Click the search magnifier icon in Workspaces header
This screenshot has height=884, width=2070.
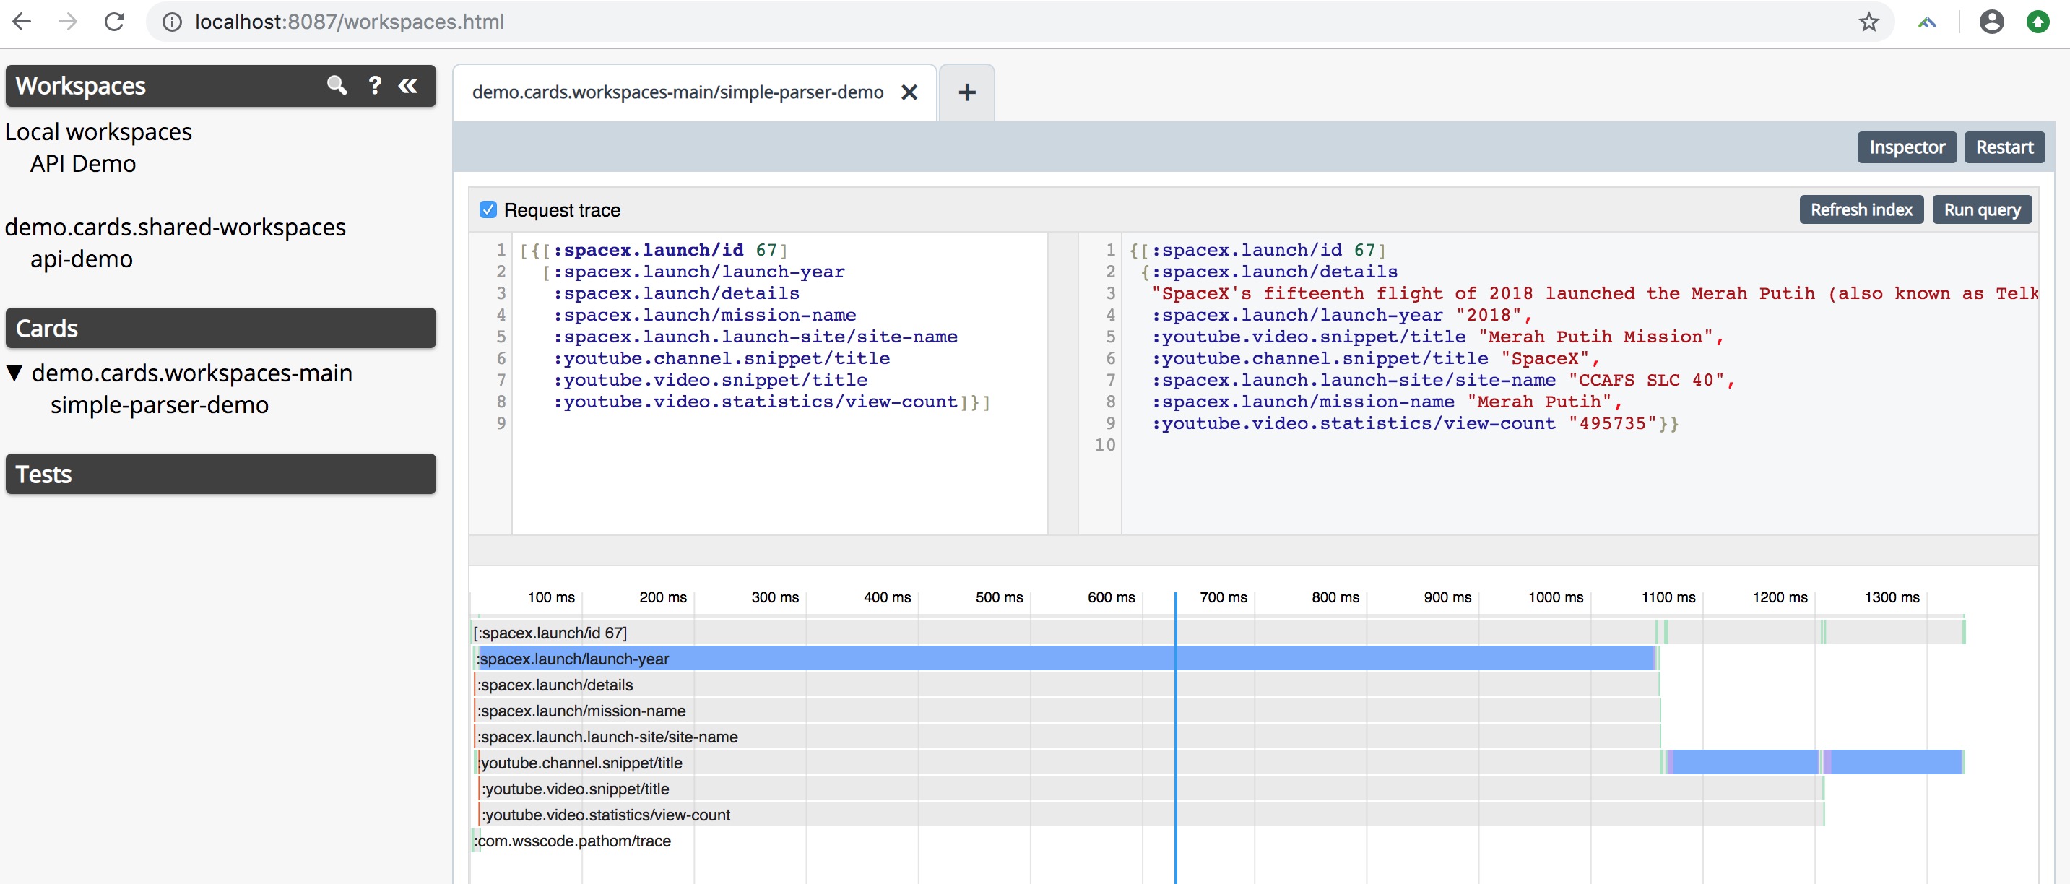pos(337,85)
